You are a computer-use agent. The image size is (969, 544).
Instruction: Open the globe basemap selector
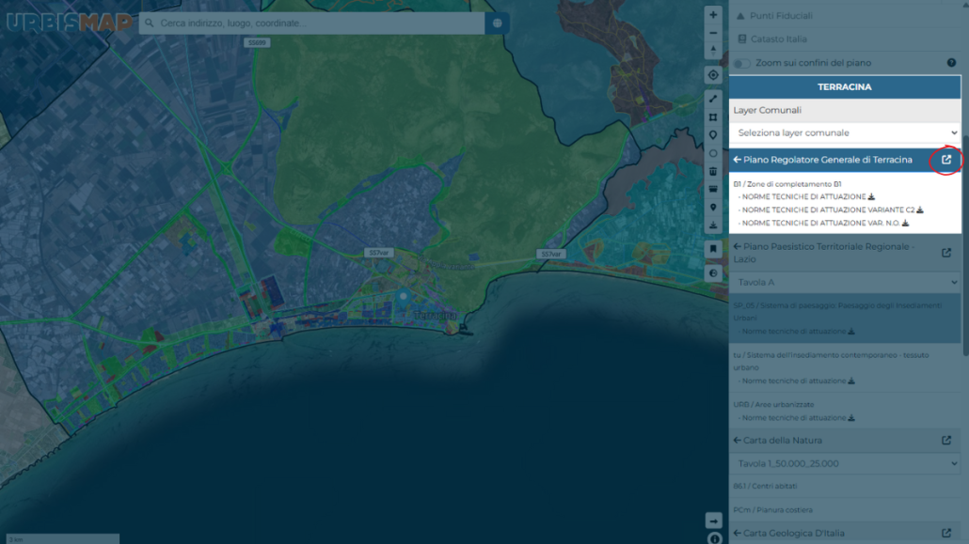coord(713,273)
